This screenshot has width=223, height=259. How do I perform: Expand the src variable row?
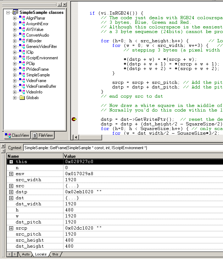click(x=11, y=186)
